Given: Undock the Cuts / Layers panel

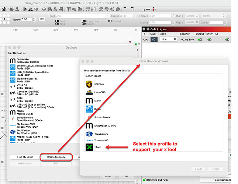Looking at the screenshot, I should point(148,29).
